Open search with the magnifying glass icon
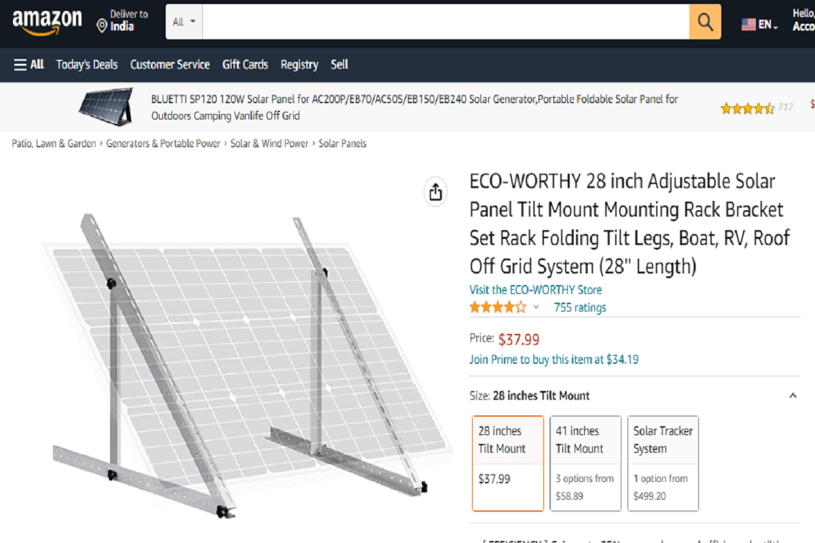This screenshot has height=543, width=815. (x=704, y=21)
